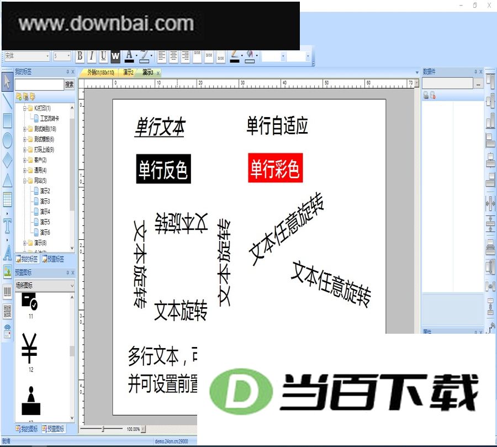Click the align top edges icon
The height and width of the screenshot is (447, 497).
490,82
